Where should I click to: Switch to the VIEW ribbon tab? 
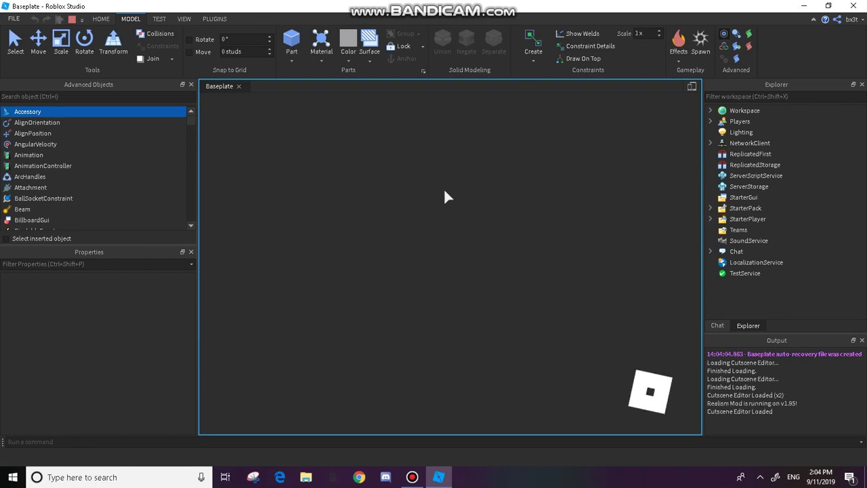(x=184, y=19)
